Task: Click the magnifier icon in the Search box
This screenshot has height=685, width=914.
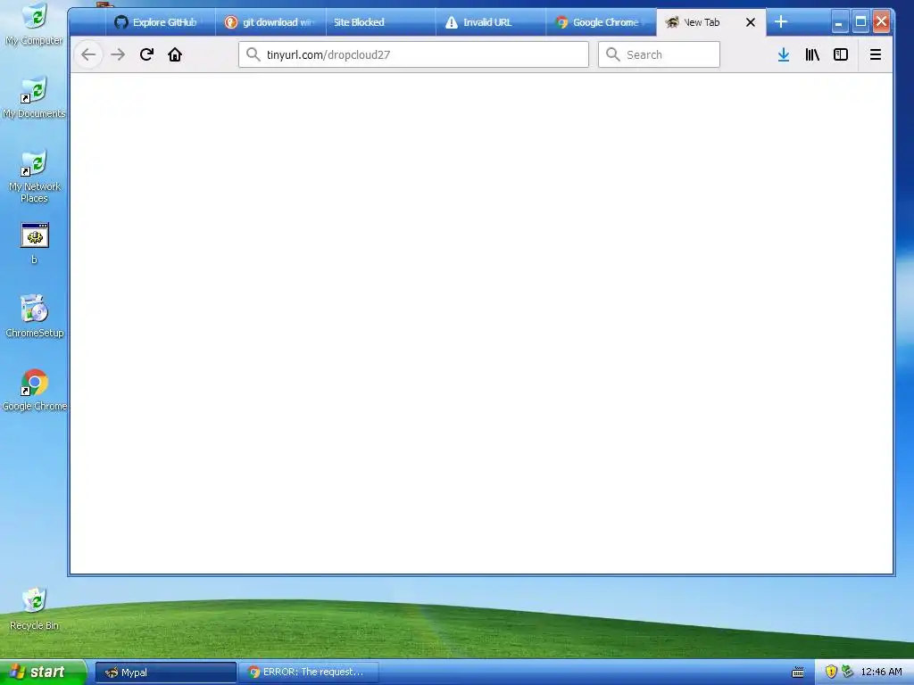Action: 612,54
